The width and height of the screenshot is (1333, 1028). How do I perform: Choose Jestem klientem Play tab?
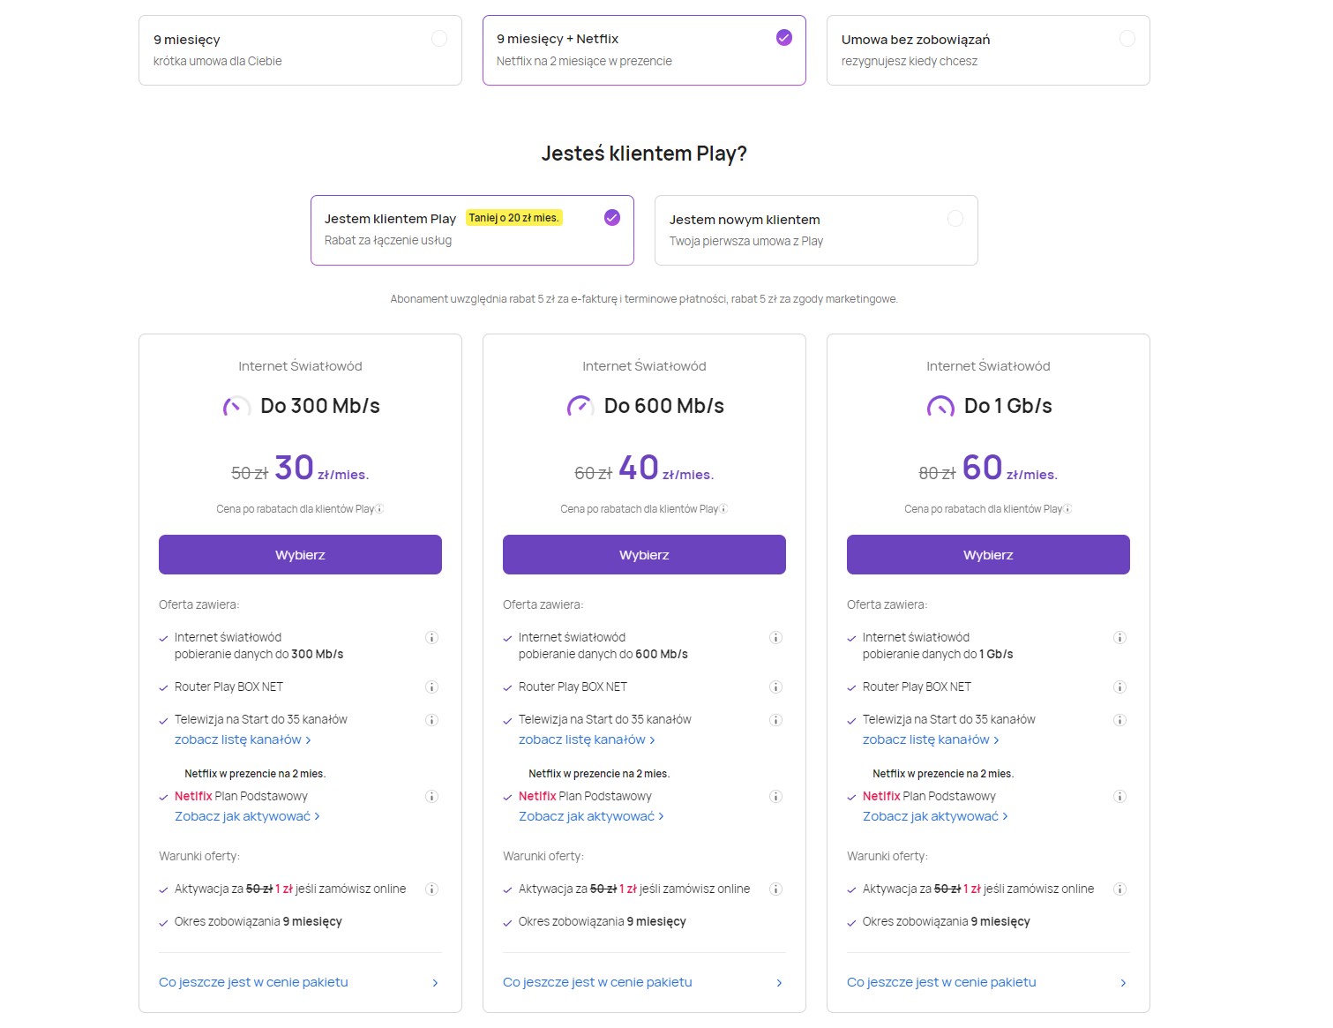[472, 230]
